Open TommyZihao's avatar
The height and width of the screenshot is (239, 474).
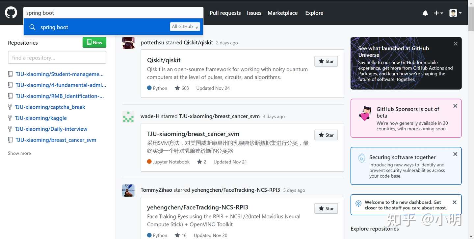pos(128,190)
